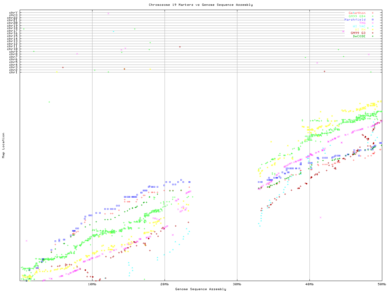
Task: Click the GM99 GB4 legend plus marker
Action: point(373,16)
